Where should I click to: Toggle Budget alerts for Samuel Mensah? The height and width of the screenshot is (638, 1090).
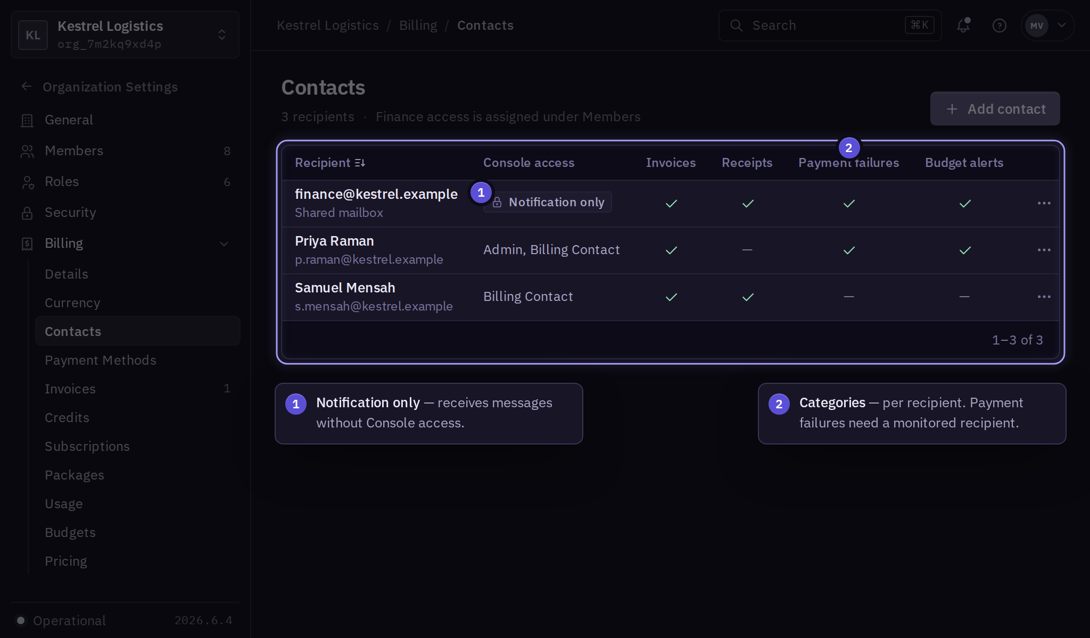(x=964, y=297)
